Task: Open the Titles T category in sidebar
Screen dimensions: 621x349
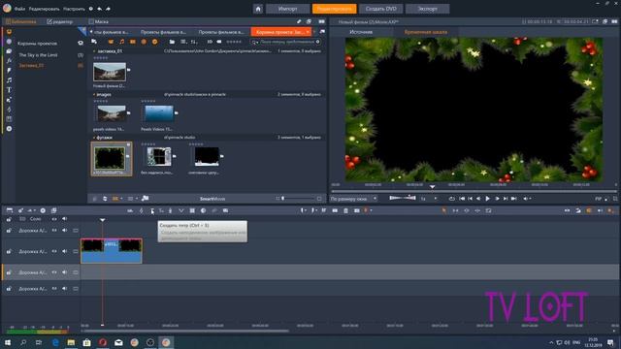Action: [x=9, y=90]
